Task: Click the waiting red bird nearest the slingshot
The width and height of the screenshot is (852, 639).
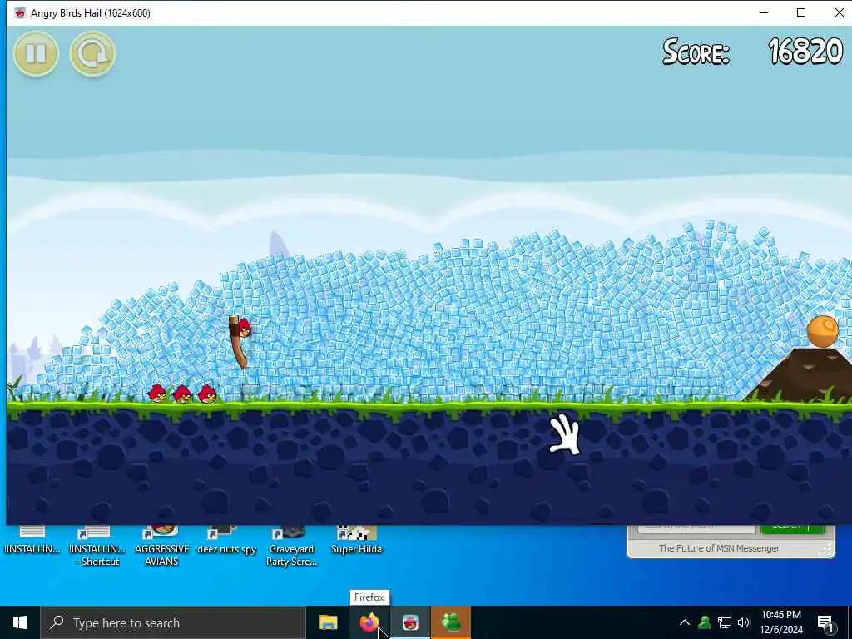Action: tap(207, 394)
